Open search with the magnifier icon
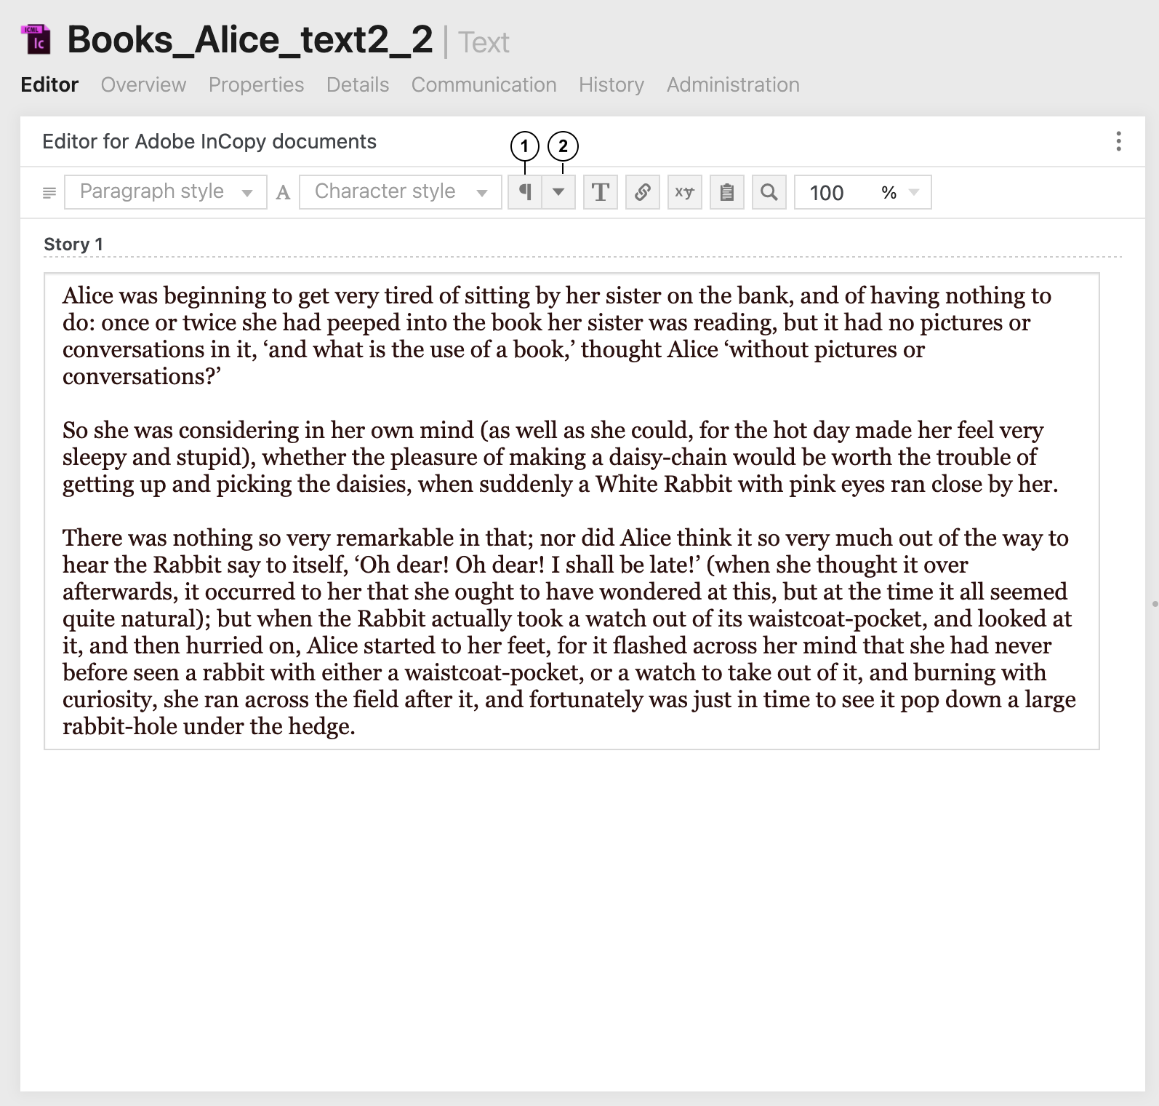Screen dimensions: 1159x1106 769,192
